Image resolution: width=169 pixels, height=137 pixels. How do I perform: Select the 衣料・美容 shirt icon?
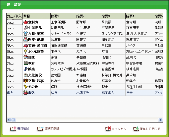point(26,34)
